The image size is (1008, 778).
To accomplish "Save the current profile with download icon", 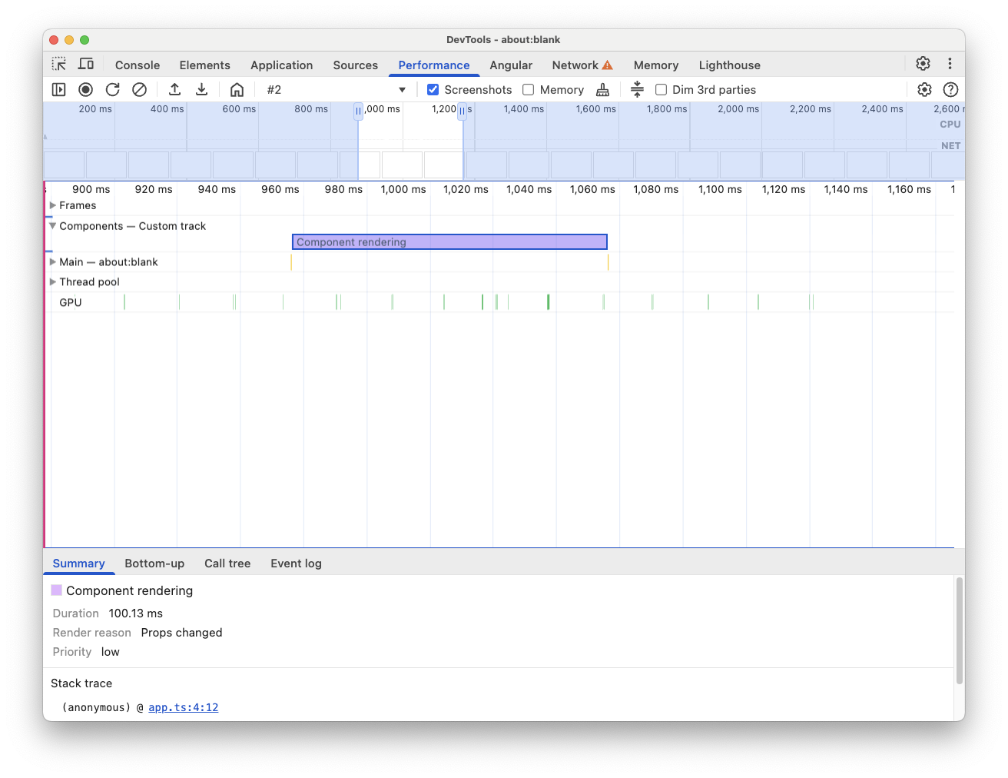I will (201, 89).
